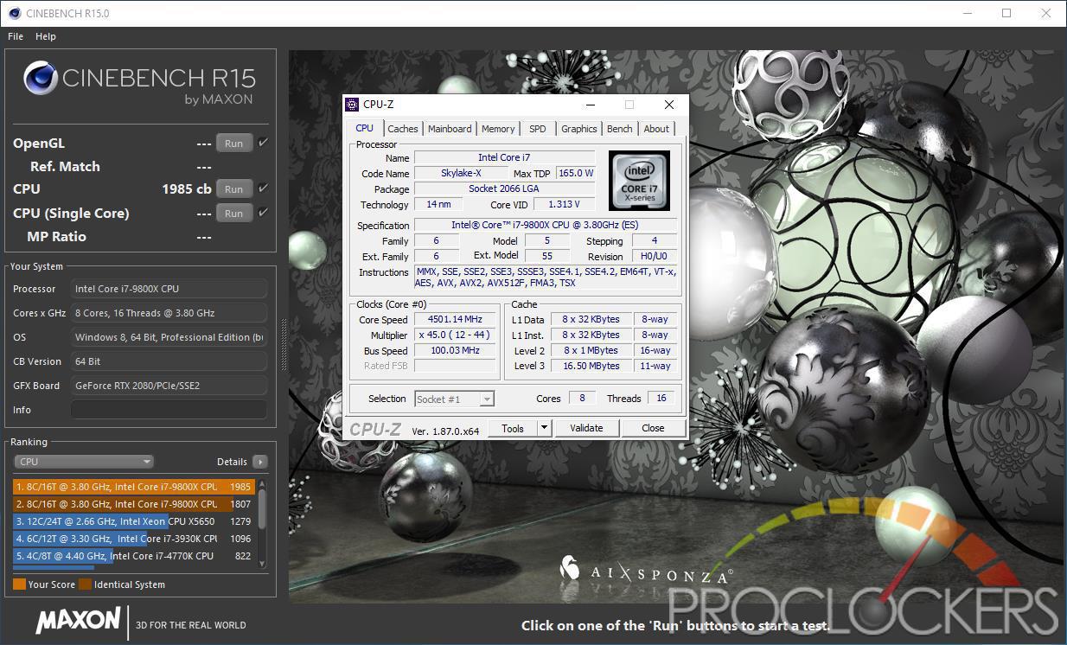
Task: Maximize the Cinebench window
Action: (x=1006, y=13)
